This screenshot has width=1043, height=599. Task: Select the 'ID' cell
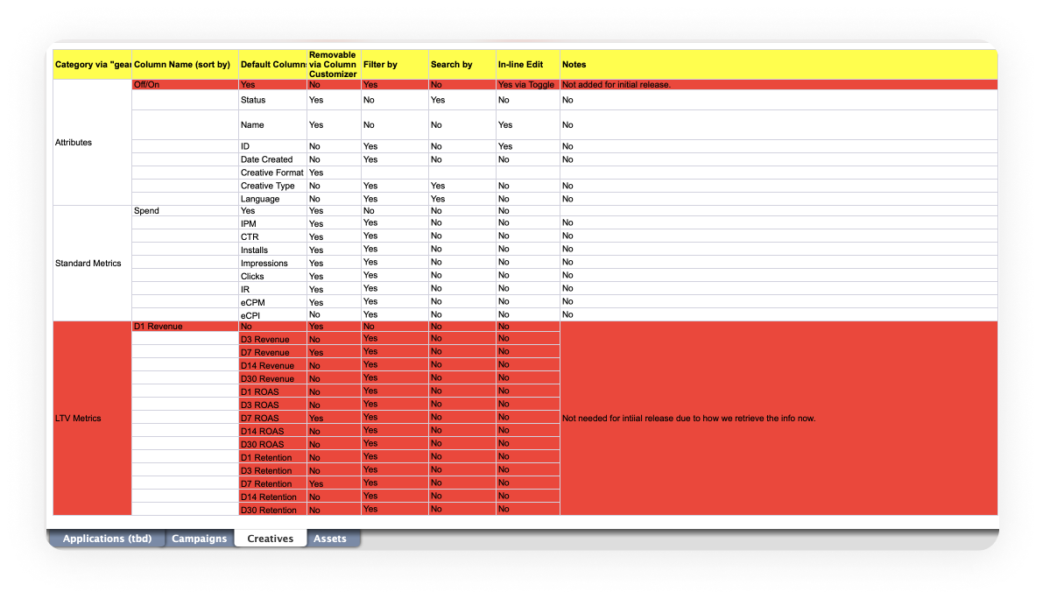click(x=272, y=146)
